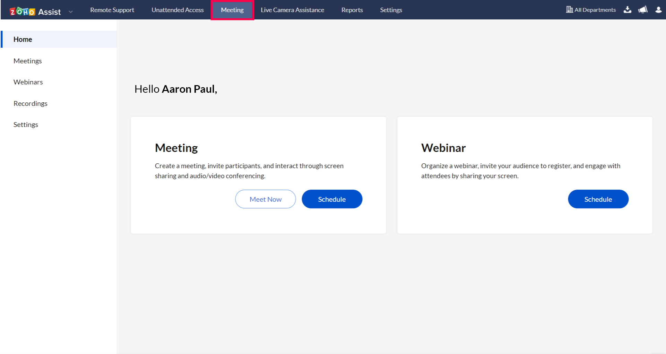Select Live Camera Assistance
Viewport: 666px width, 354px height.
pos(292,10)
